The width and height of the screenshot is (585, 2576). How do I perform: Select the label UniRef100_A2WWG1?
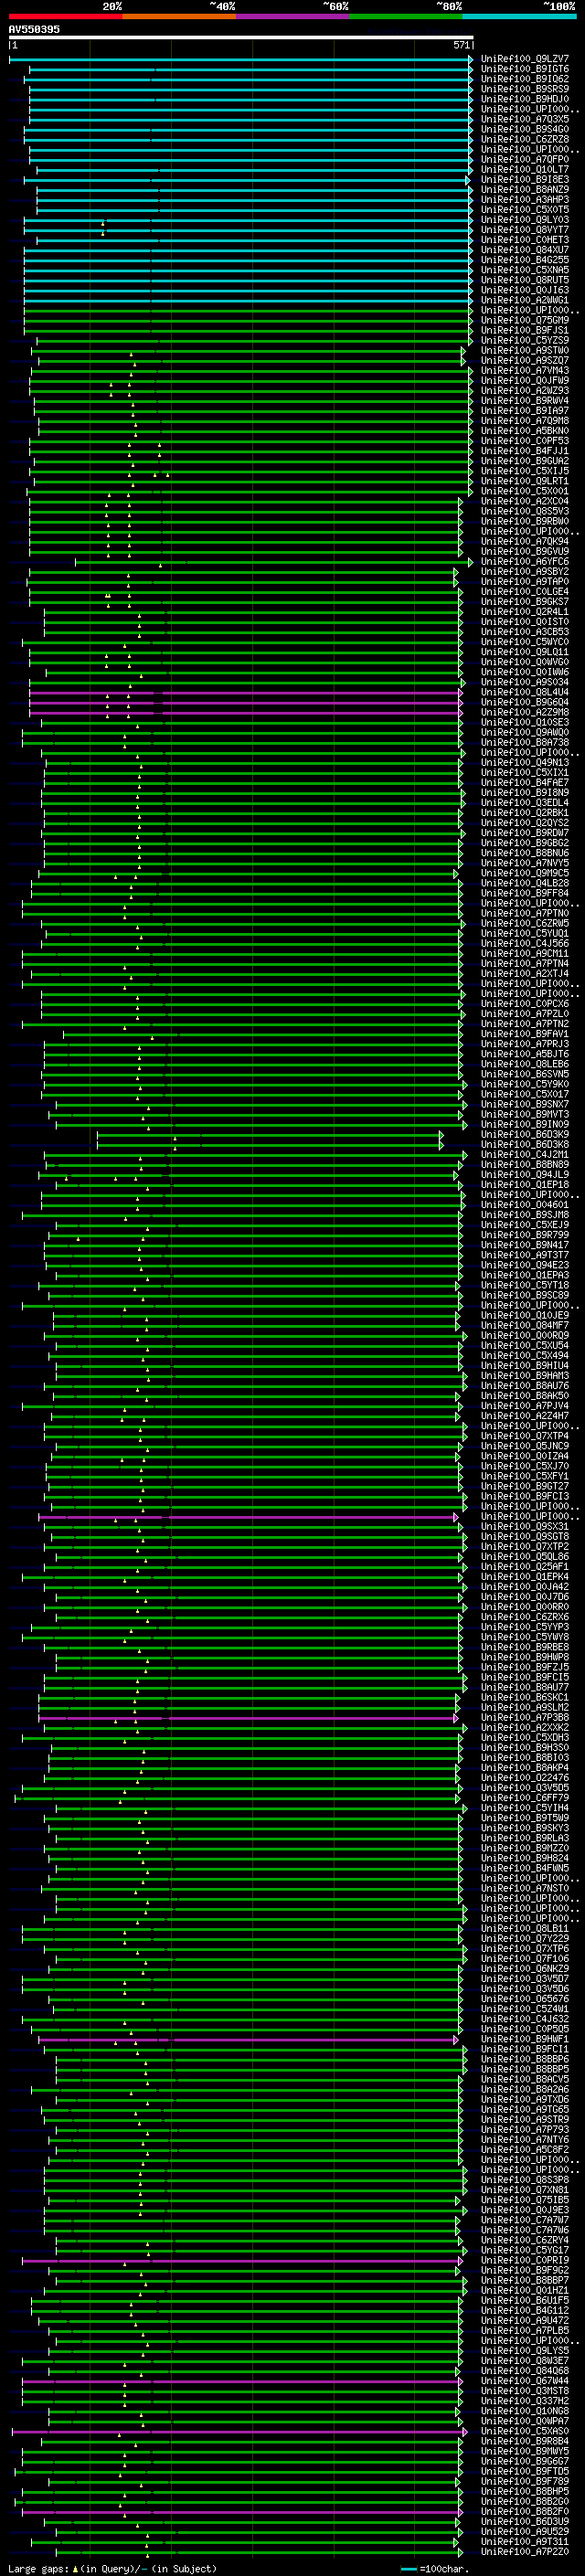click(524, 300)
